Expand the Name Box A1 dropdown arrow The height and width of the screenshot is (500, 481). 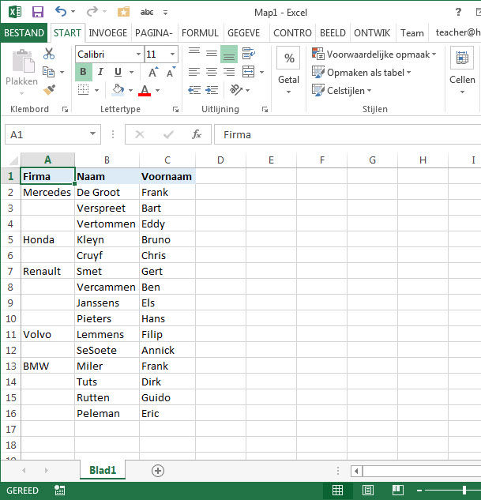coord(92,133)
